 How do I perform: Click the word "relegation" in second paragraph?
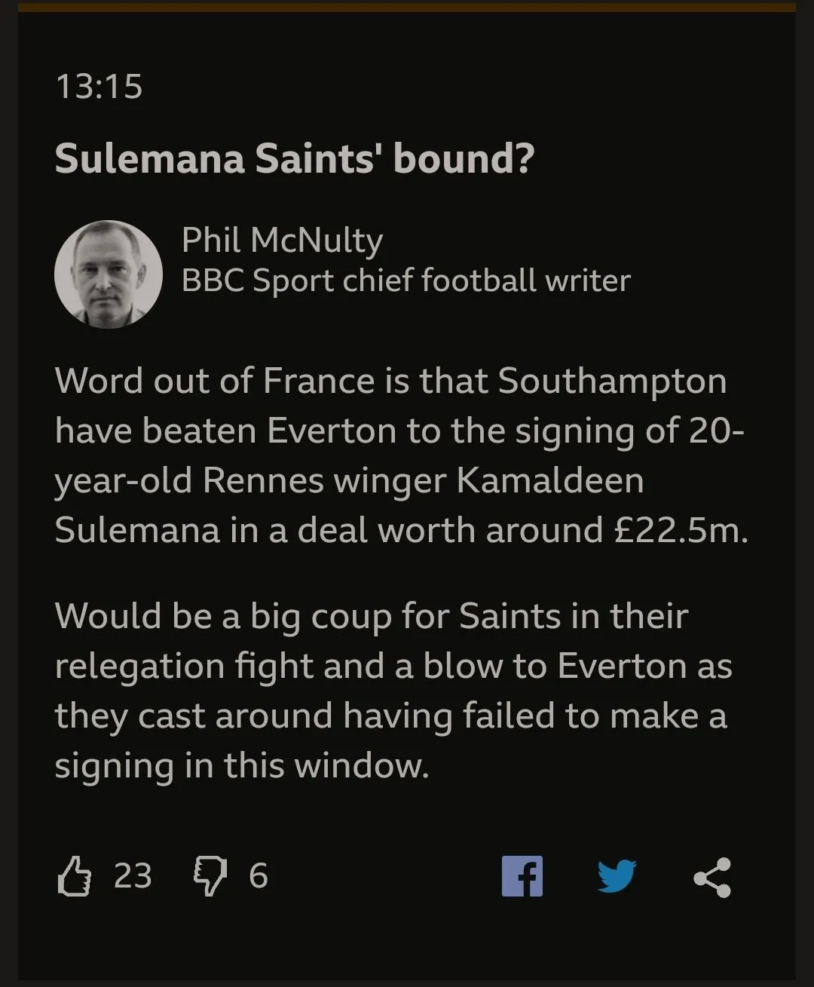[x=138, y=666]
